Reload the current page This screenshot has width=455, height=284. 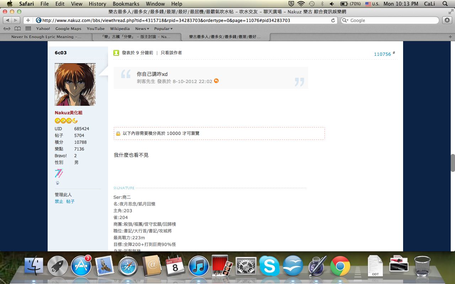click(x=333, y=20)
